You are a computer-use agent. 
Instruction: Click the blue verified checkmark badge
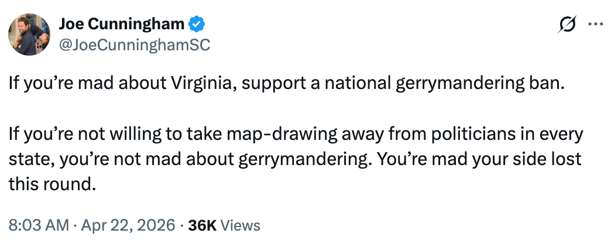tap(197, 24)
